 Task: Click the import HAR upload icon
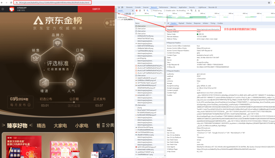point(196,11)
